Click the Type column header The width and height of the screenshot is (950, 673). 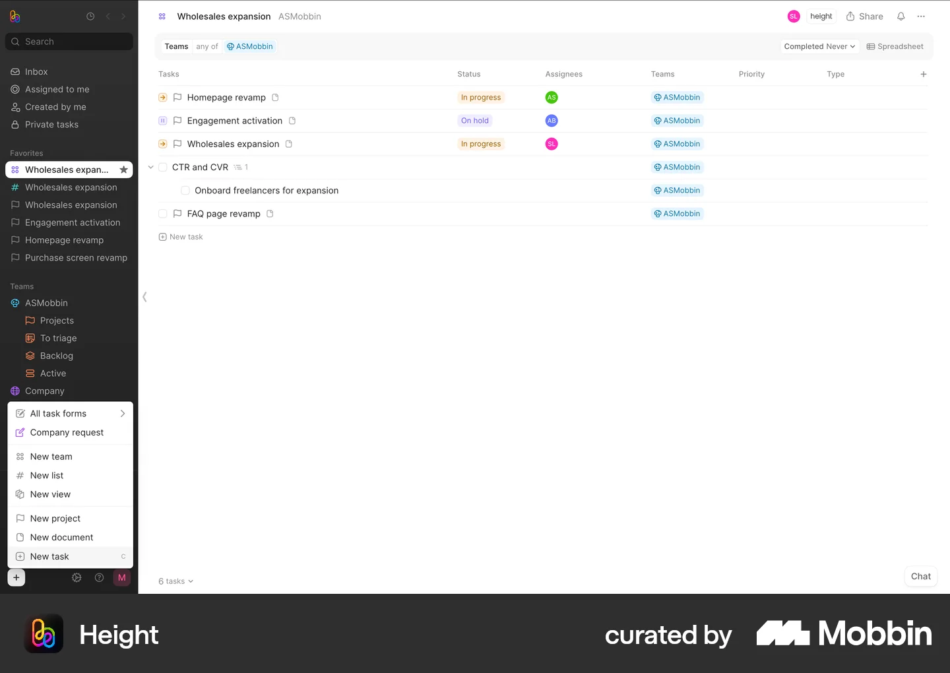coord(835,74)
